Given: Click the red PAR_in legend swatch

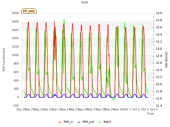Looking at the screenshot, I should click(x=60, y=122).
